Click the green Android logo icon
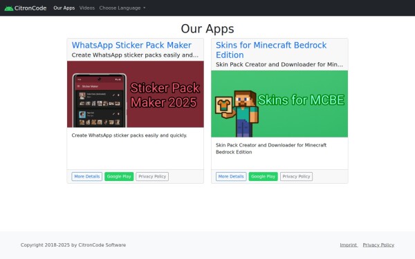 tap(9, 8)
